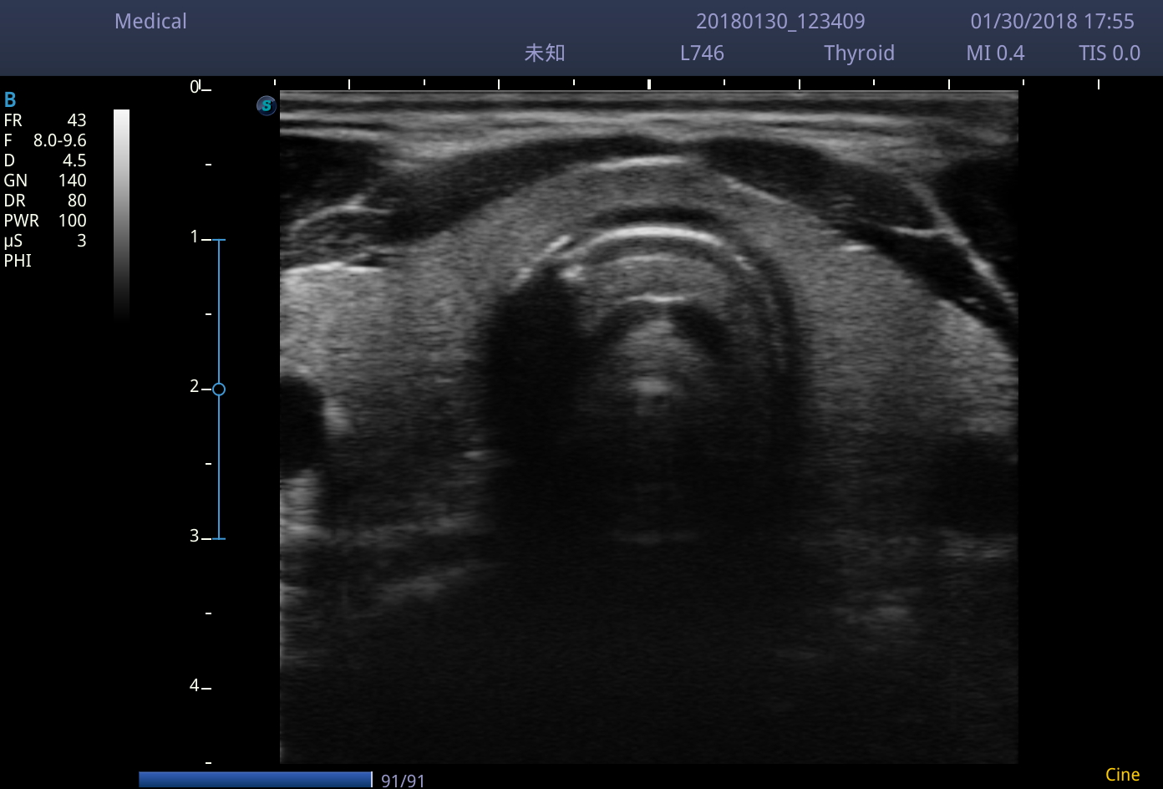Click the Medical institution label

[x=150, y=22]
